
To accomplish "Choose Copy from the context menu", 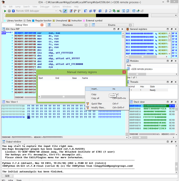I will tap(107, 94).
